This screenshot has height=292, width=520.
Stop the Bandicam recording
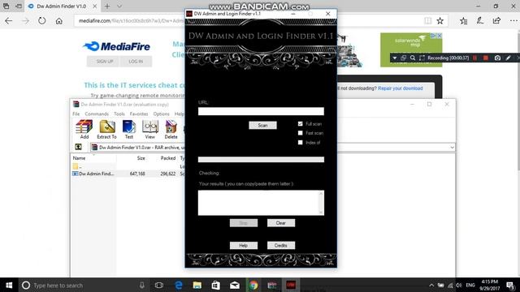486,58
